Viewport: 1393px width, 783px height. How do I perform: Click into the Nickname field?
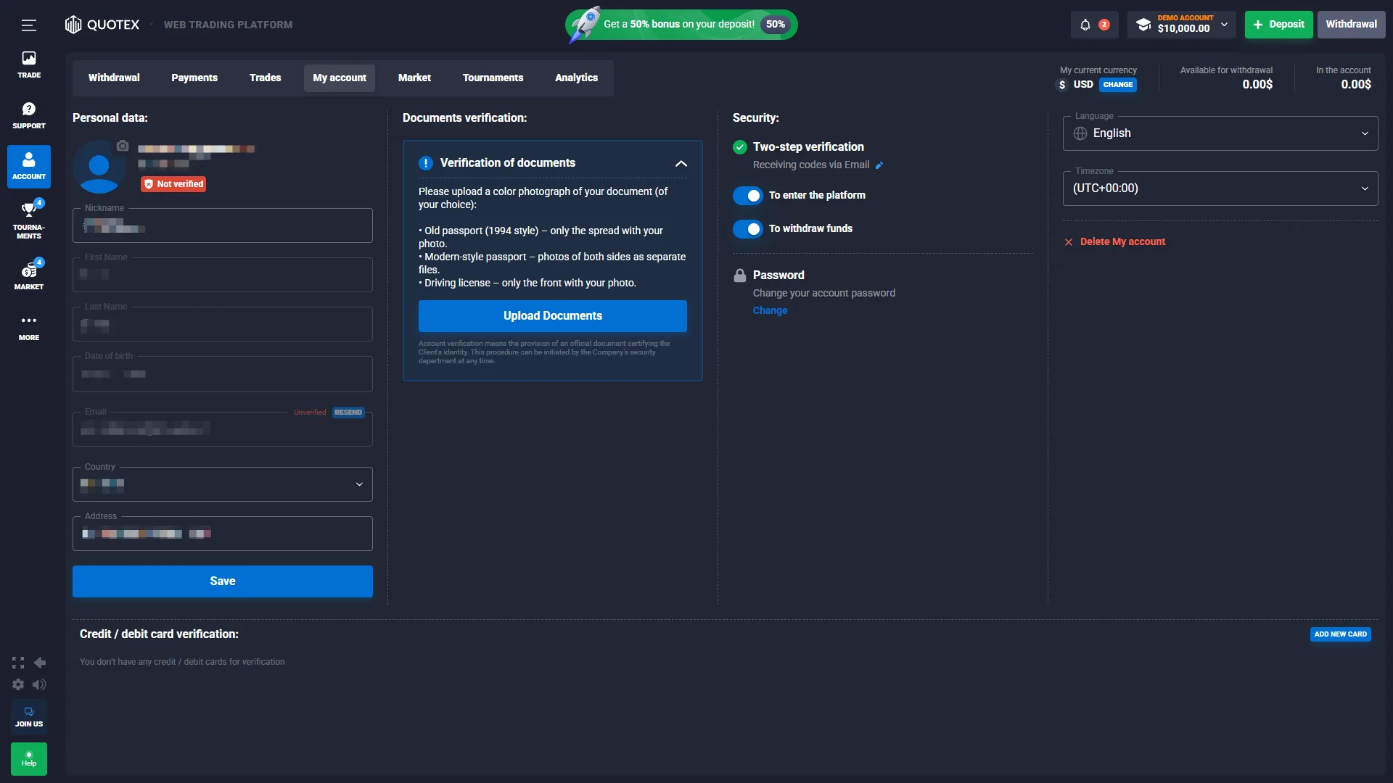223,226
